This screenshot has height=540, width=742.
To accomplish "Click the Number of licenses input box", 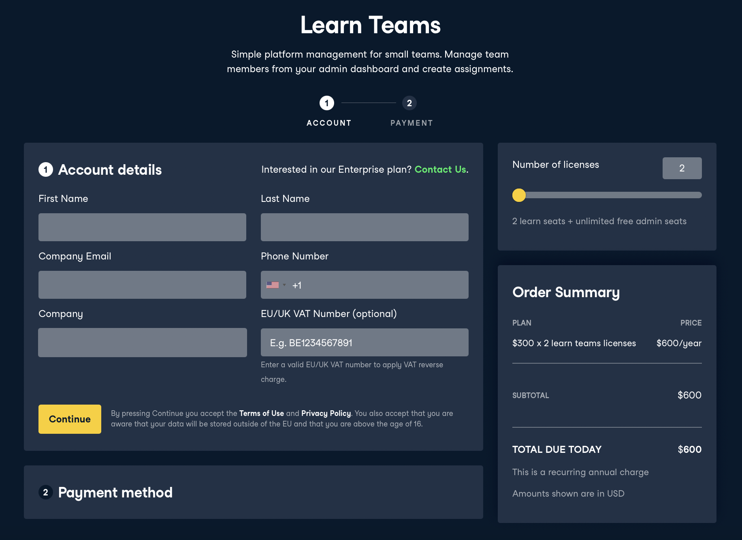I will [682, 168].
